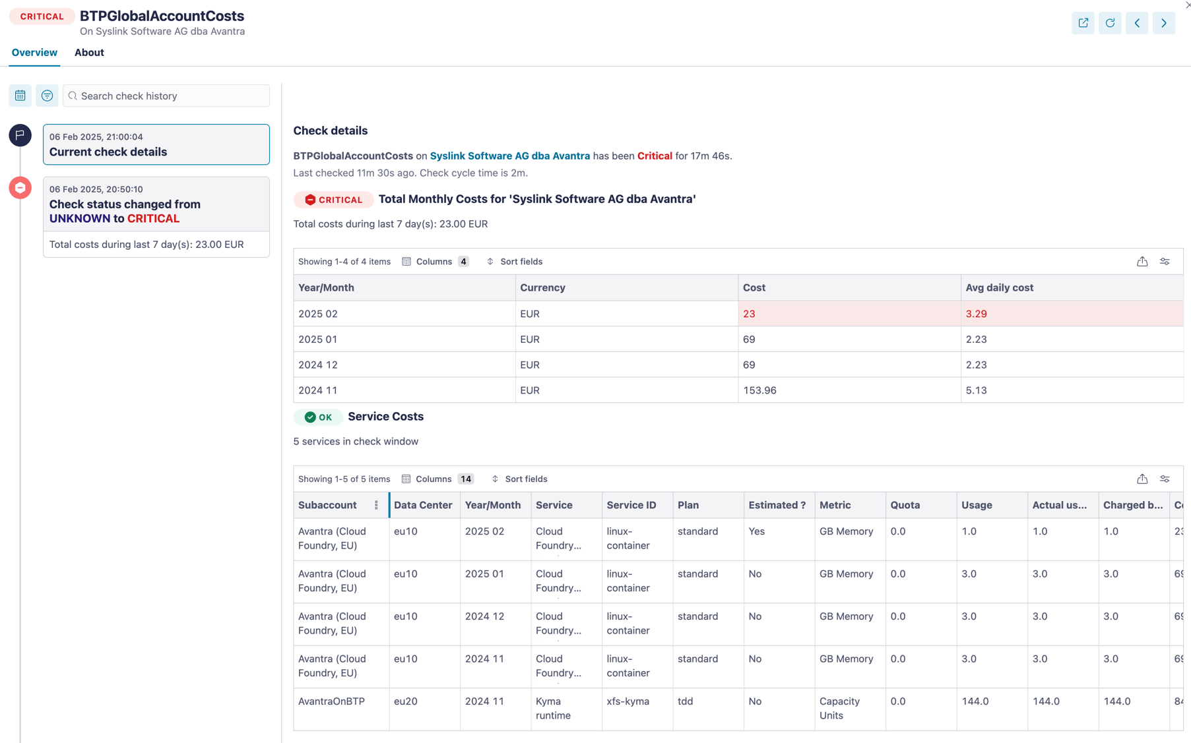Select the Overview tab
Image resolution: width=1191 pixels, height=743 pixels.
pos(34,52)
